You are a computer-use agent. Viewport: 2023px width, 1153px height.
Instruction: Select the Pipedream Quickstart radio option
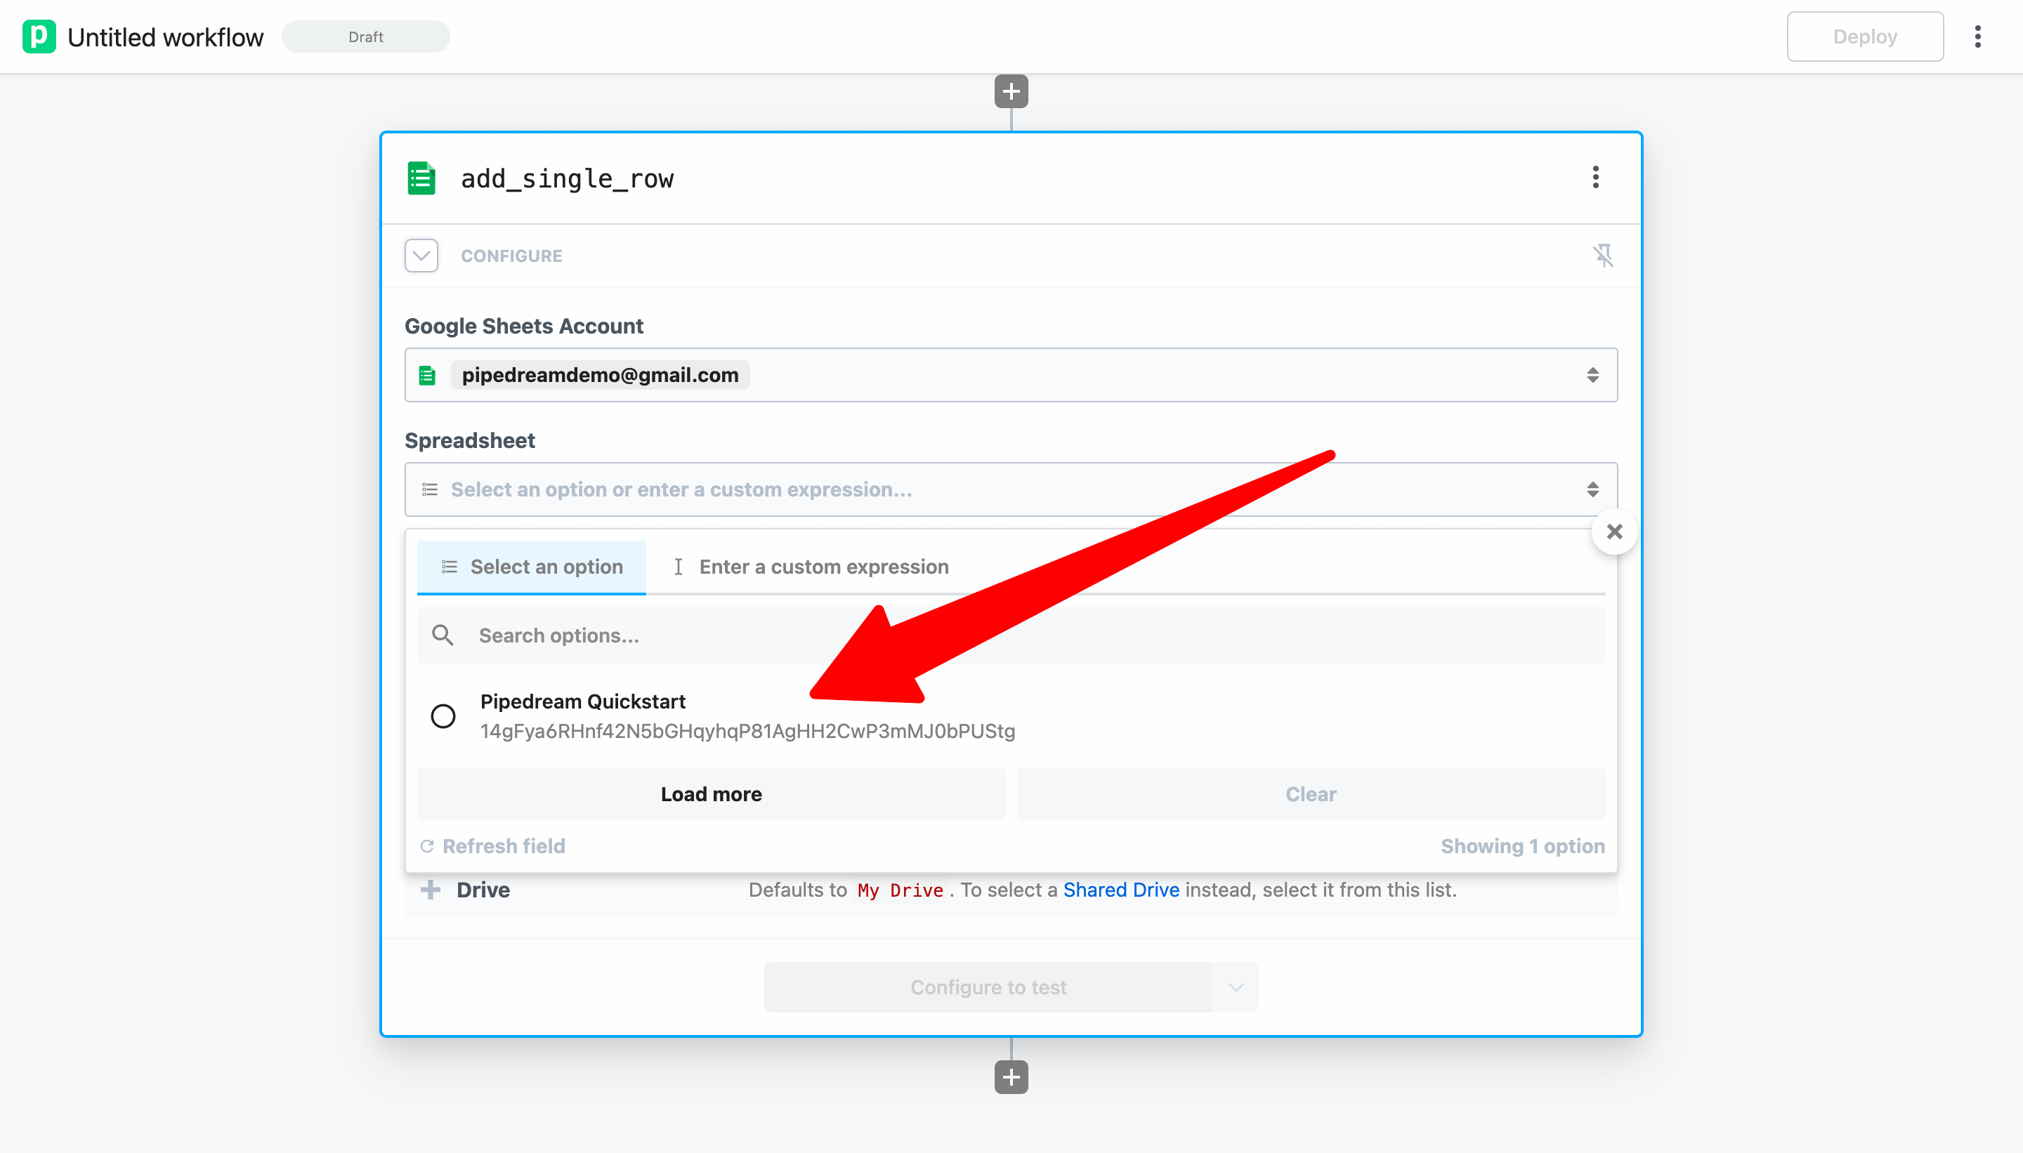[x=443, y=716]
